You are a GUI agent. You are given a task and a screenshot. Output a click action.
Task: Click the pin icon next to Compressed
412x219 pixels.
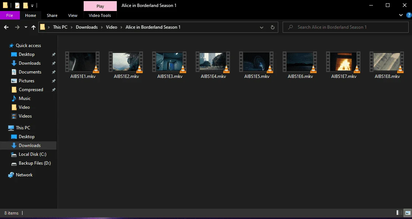(x=53, y=90)
